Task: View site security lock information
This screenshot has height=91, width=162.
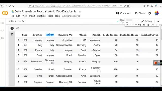Action: point(33,6)
